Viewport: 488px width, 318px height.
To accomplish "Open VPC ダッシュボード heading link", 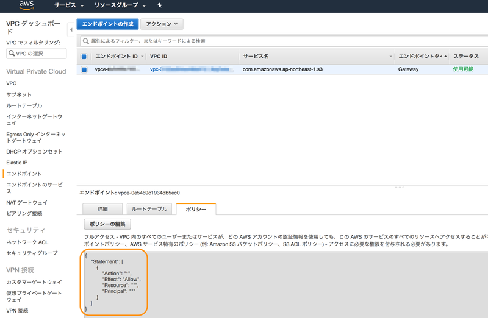I will 33,27.
